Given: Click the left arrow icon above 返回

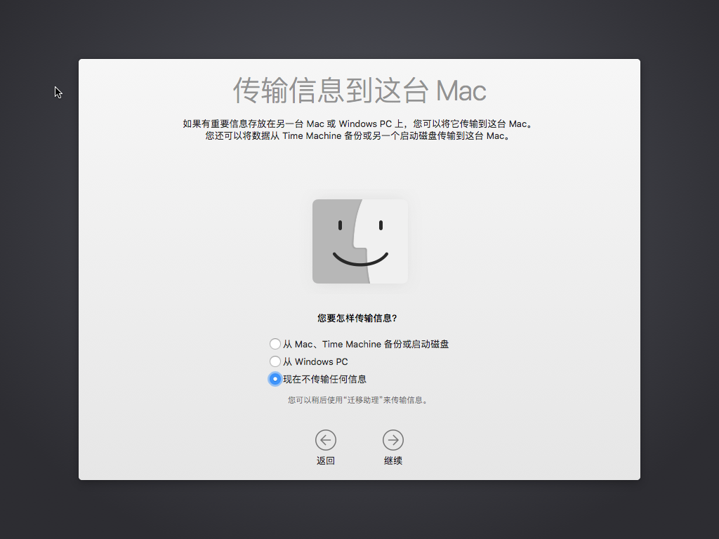Looking at the screenshot, I should tap(326, 439).
